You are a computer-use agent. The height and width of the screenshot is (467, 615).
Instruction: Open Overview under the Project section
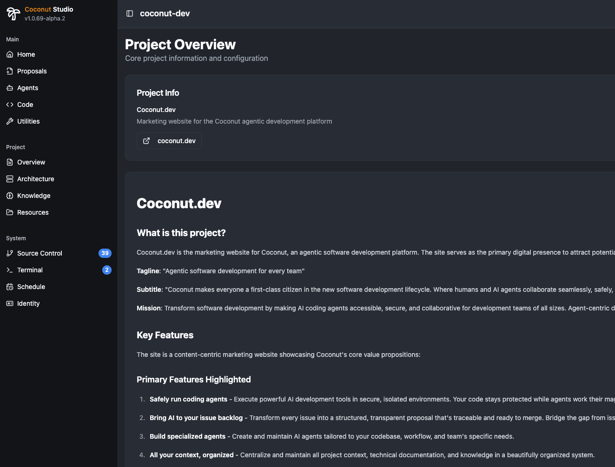pos(31,162)
